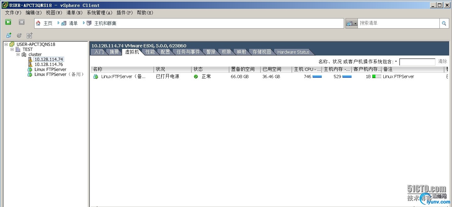Viewport: 452px width, 207px height.
Task: Expand the breadcrumb arrow before 清单
Action: coord(58,23)
